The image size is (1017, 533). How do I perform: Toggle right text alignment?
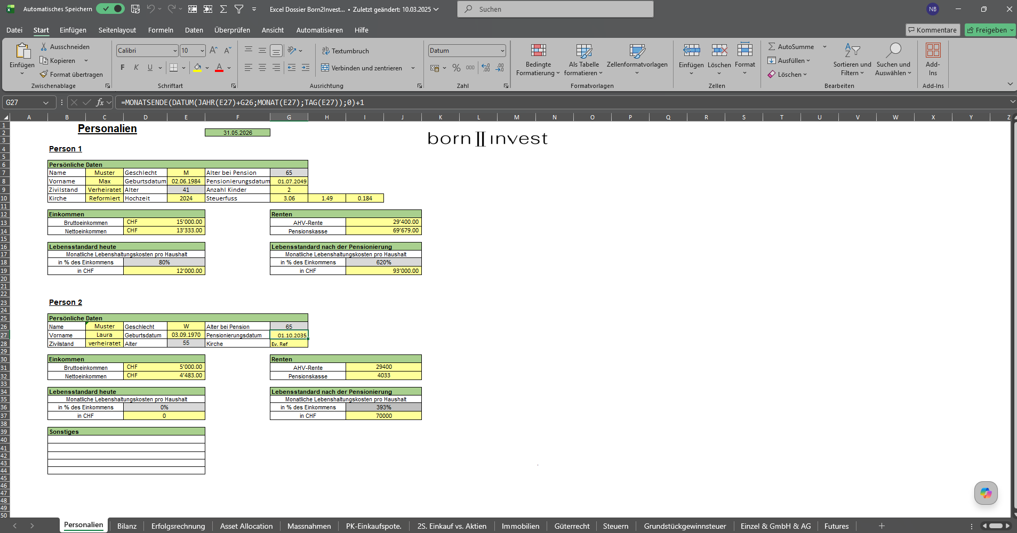(276, 68)
